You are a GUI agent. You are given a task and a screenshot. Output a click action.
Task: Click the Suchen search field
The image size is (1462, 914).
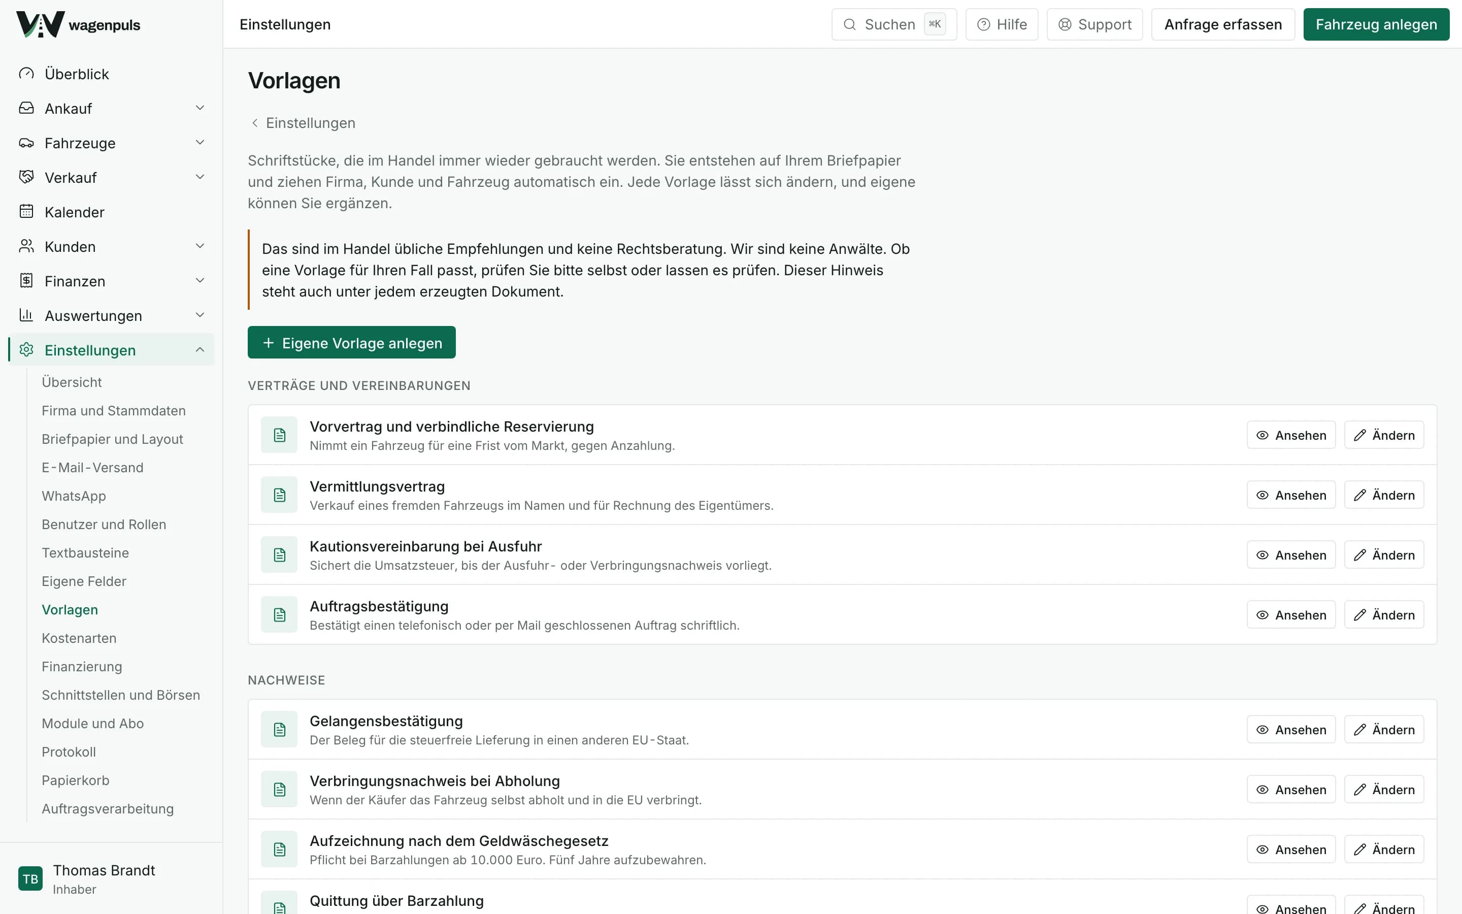tap(894, 24)
